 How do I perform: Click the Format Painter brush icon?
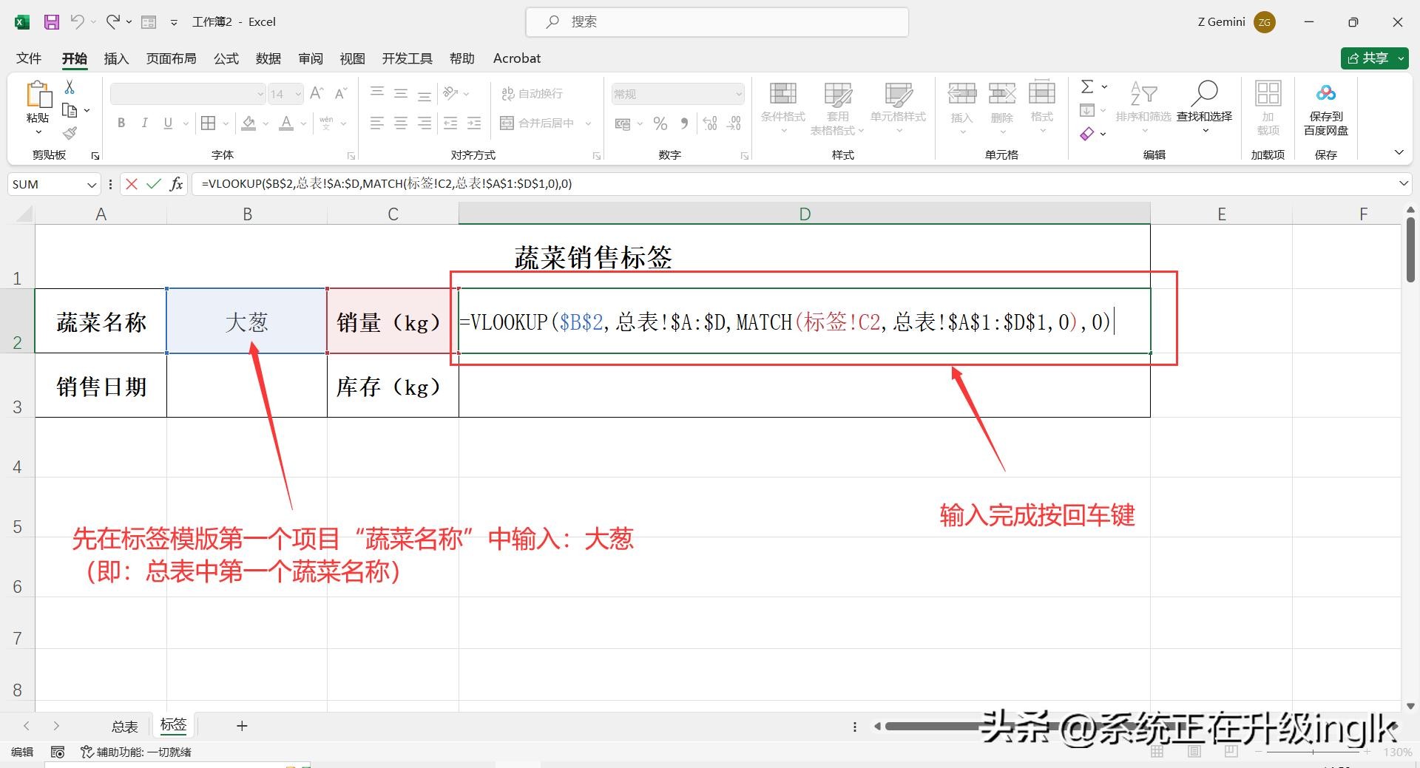click(x=70, y=133)
